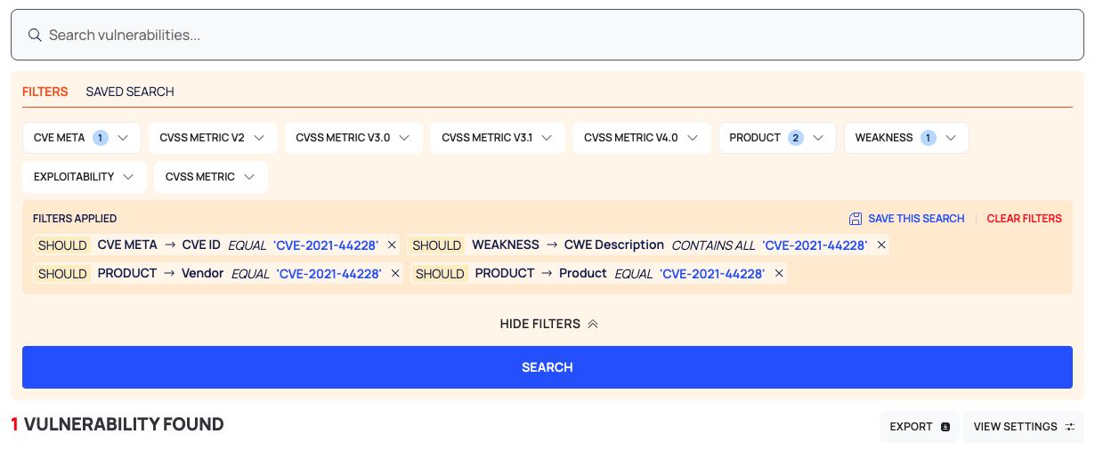Click the CWE Description filter value text
Screen dimensions: 1095x450
pos(815,245)
